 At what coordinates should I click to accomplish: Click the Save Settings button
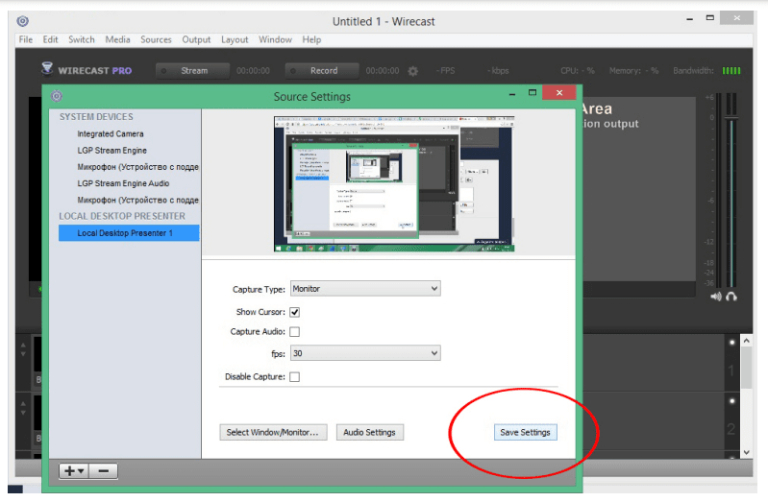pyautogui.click(x=525, y=433)
